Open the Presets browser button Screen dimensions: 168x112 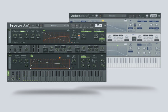pyautogui.click(x=73, y=25)
